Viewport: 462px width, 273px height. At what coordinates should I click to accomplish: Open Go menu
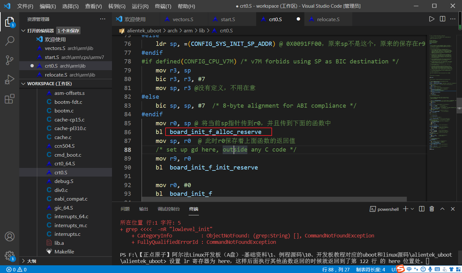point(117,6)
